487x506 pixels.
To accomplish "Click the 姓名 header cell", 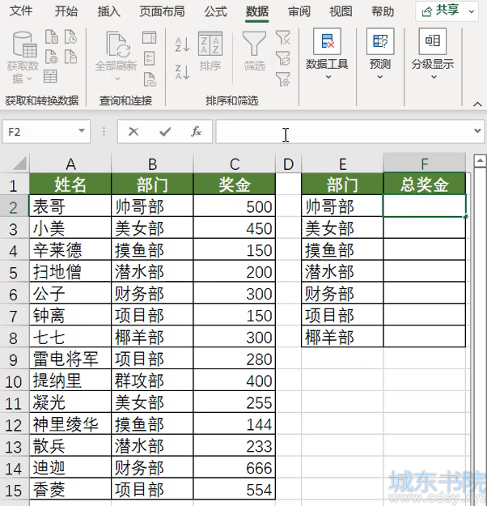I will coord(70,185).
